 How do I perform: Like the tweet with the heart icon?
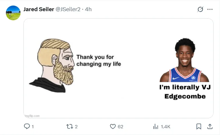pos(113,126)
